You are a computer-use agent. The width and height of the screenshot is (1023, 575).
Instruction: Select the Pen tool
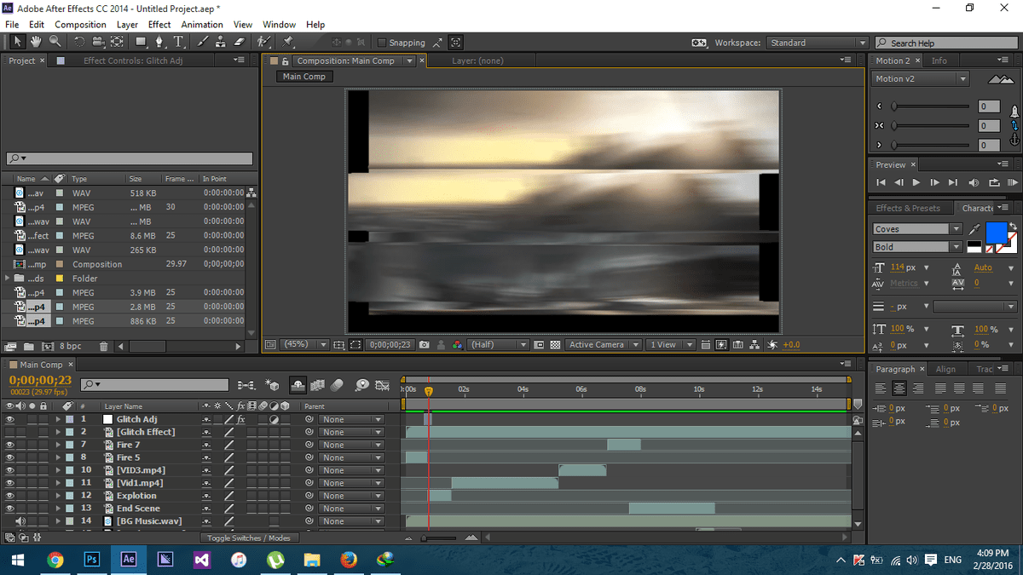click(159, 42)
